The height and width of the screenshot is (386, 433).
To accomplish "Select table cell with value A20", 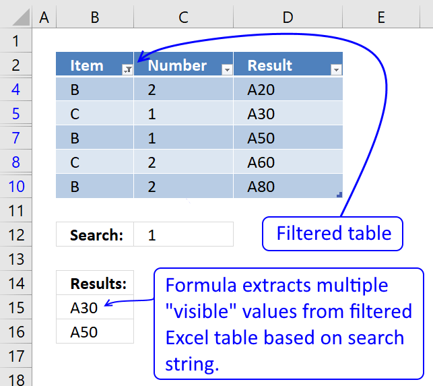I will click(x=288, y=90).
